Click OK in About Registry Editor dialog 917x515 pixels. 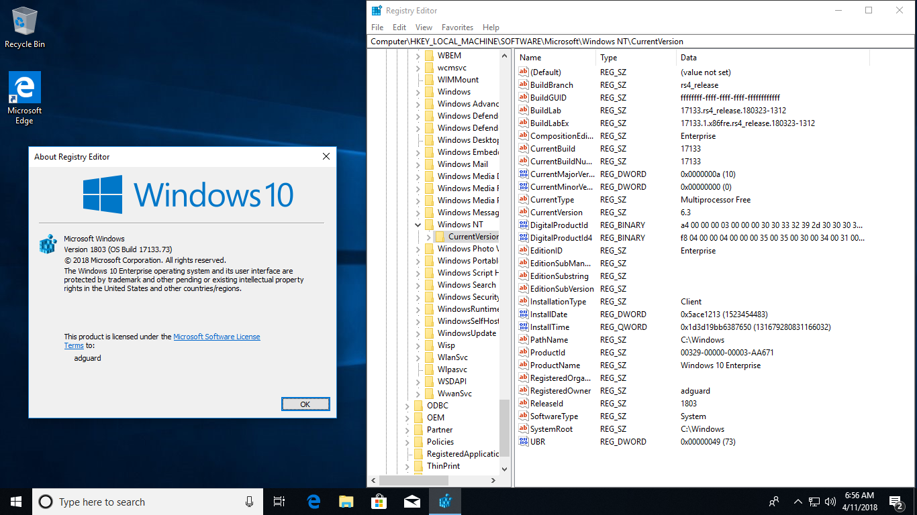(305, 404)
